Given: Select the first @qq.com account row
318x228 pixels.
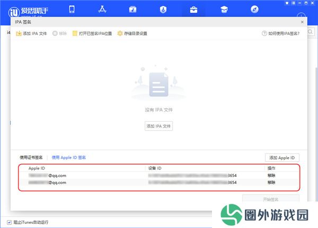Looking at the screenshot, I should pyautogui.click(x=159, y=176).
